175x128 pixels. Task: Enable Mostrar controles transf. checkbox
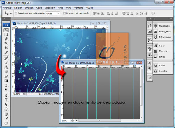pyautogui.click(x=64, y=13)
